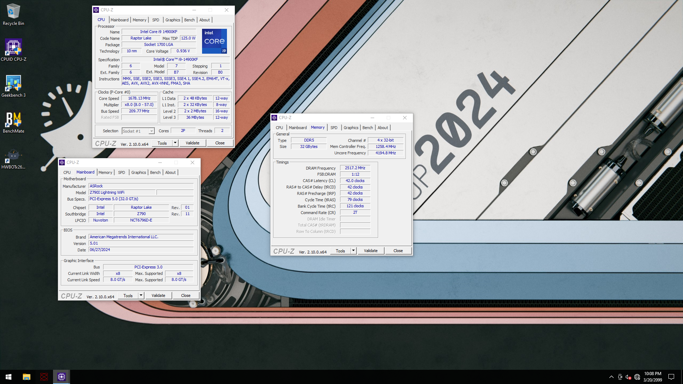Open BenchMate desktop shortcut
Viewport: 683px width, 384px height.
[x=14, y=122]
